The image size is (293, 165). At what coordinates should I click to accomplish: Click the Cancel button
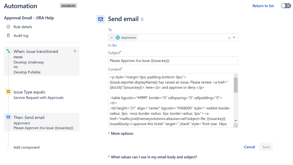(x=250, y=147)
